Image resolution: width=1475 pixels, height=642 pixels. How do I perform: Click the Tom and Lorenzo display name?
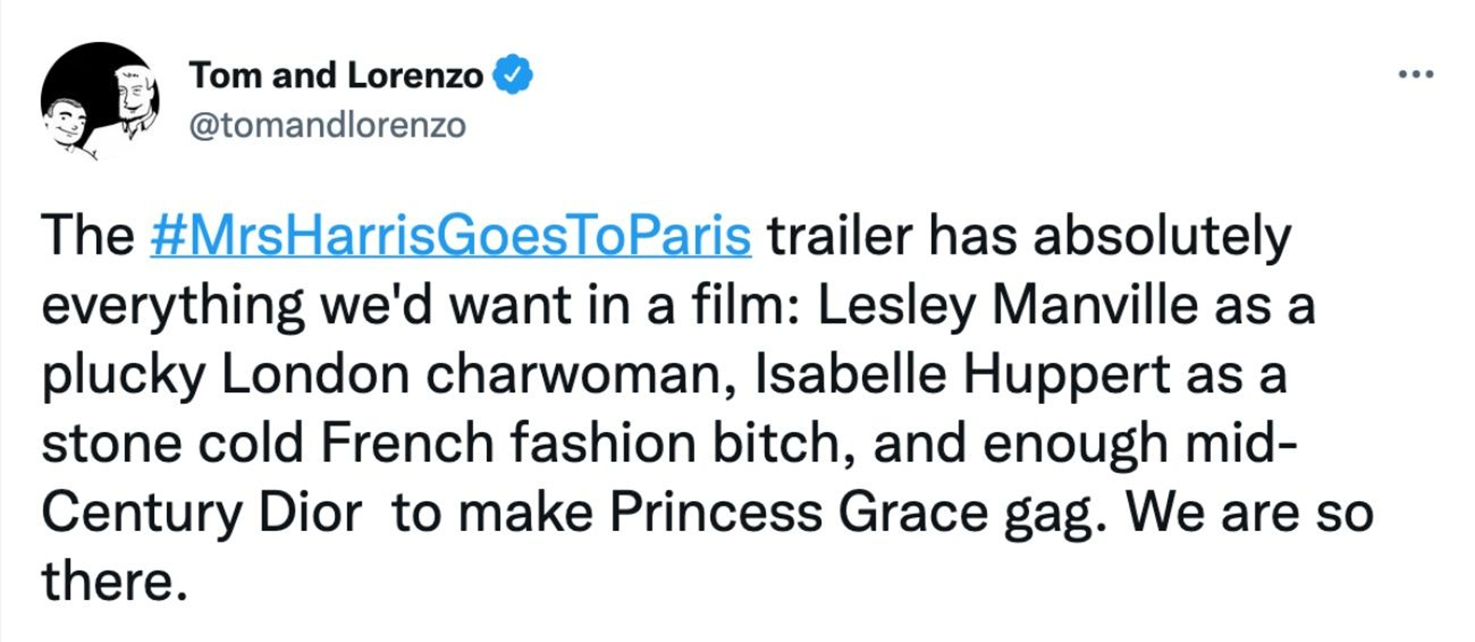336,75
